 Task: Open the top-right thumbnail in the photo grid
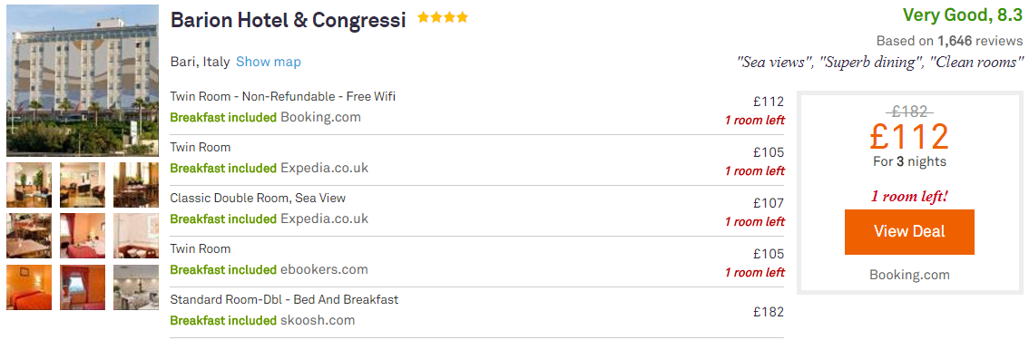pyautogui.click(x=136, y=185)
